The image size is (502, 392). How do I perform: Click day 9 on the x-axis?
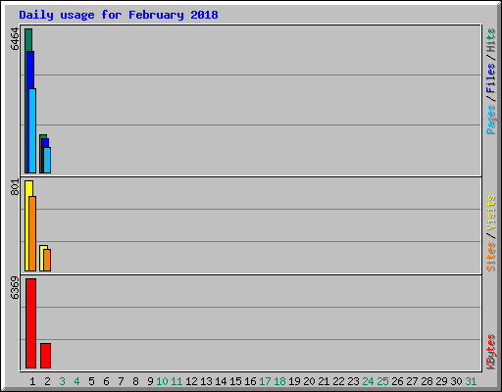[x=150, y=381]
